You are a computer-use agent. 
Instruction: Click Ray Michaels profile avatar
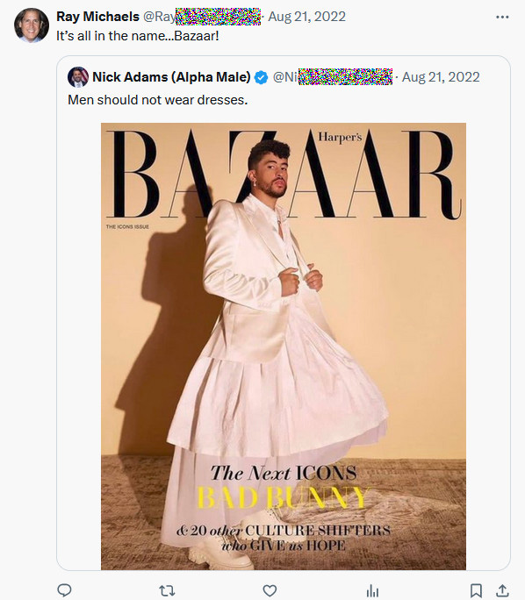click(x=32, y=25)
